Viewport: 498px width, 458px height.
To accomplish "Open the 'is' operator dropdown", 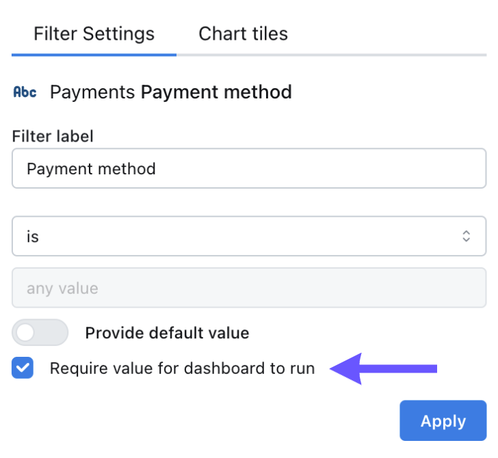I will point(249,236).
